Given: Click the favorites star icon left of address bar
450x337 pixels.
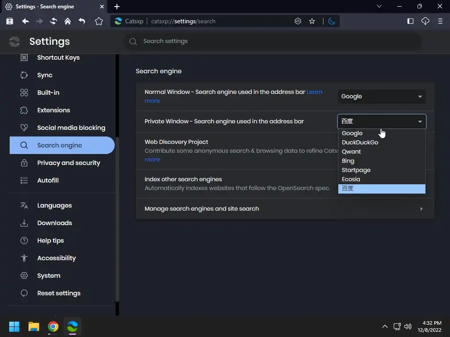Looking at the screenshot, I should tap(99, 21).
